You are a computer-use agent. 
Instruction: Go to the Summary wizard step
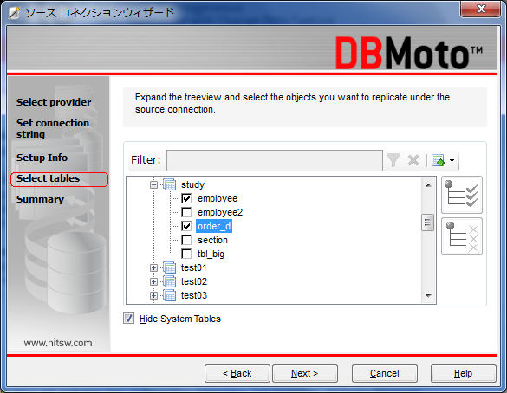[x=41, y=199]
